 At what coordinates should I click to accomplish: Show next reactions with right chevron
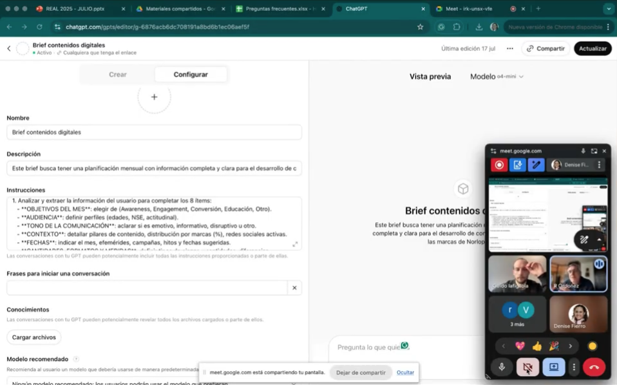[x=570, y=346]
